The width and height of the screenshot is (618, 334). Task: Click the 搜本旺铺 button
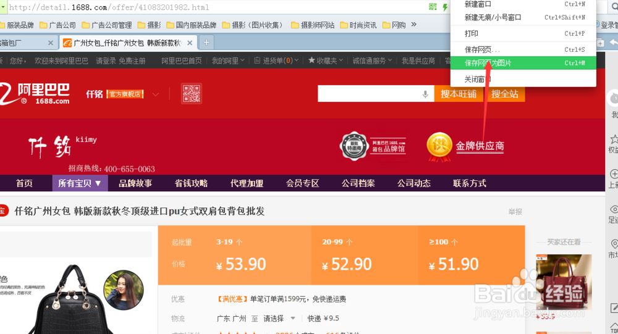(459, 94)
